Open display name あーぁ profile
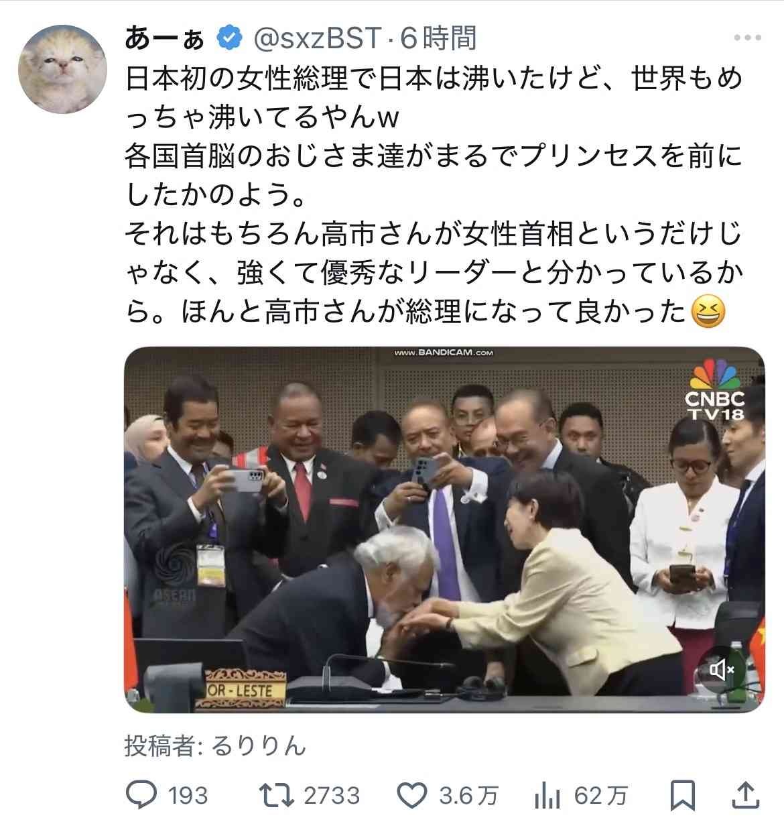This screenshot has width=784, height=836. pos(164,39)
